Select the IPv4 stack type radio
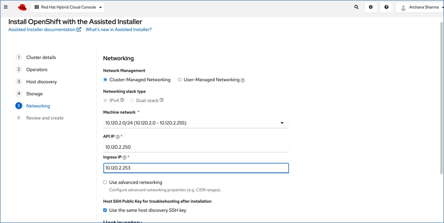 click(x=105, y=100)
